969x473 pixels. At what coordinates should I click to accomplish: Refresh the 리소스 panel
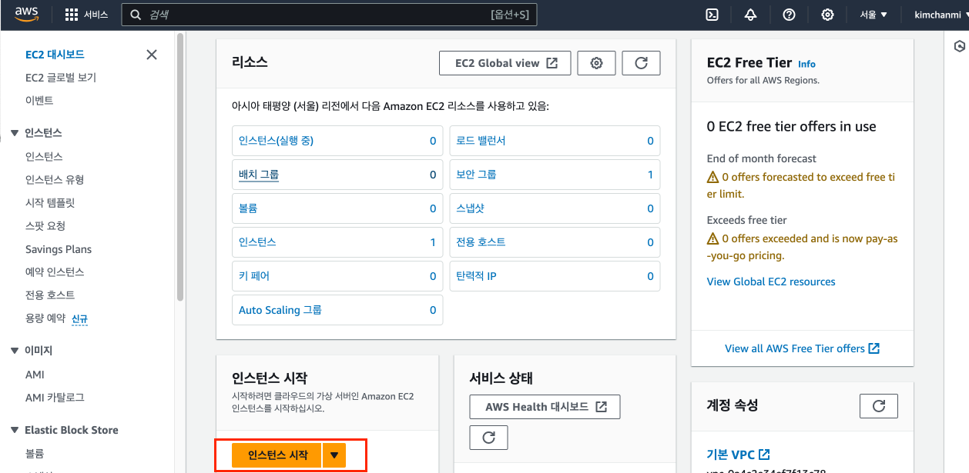tap(641, 63)
